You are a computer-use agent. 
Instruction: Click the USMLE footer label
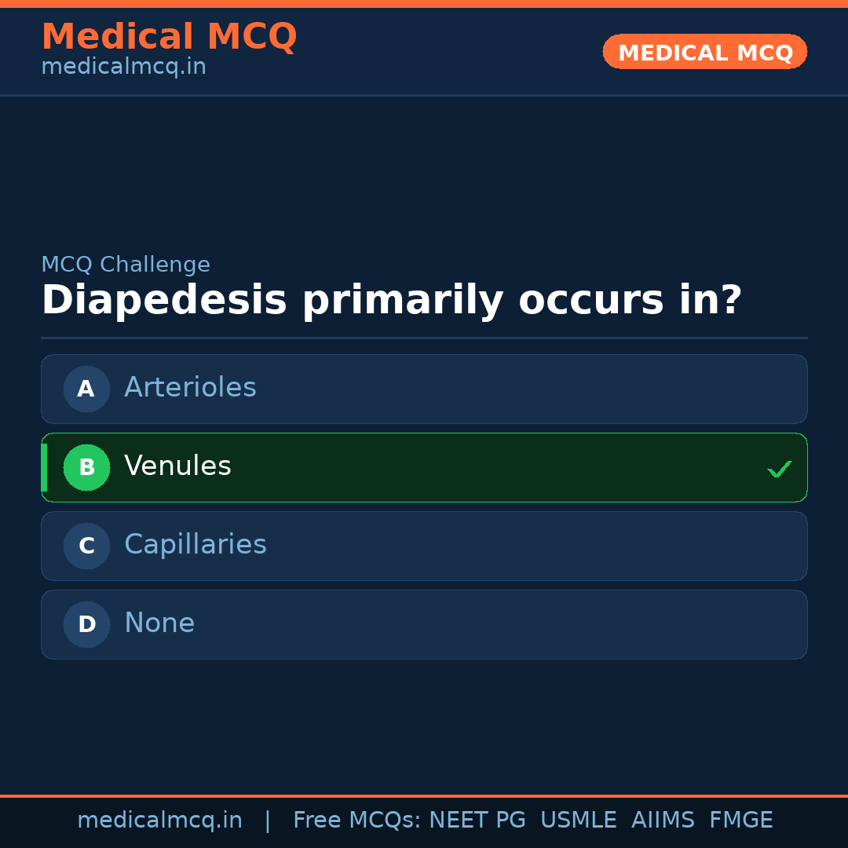click(x=579, y=820)
